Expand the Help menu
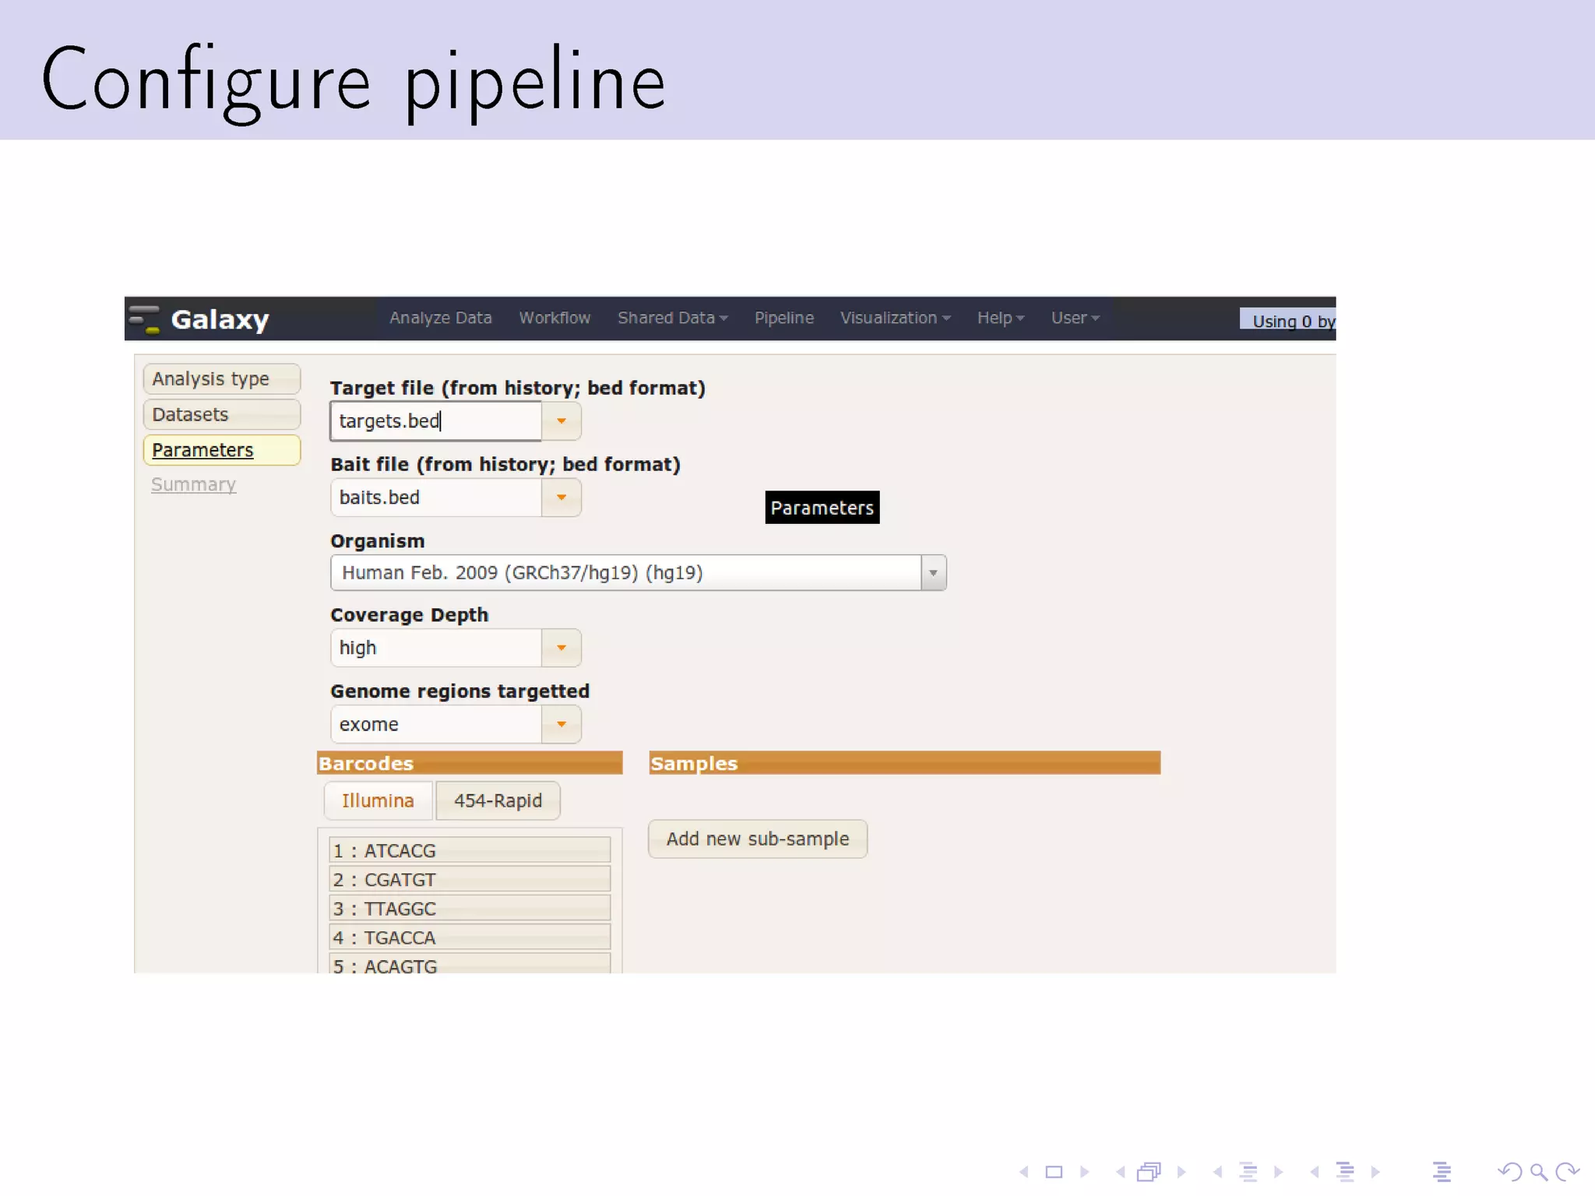Image resolution: width=1595 pixels, height=1196 pixels. (1001, 318)
